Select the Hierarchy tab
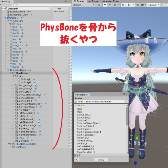 point(5,1)
